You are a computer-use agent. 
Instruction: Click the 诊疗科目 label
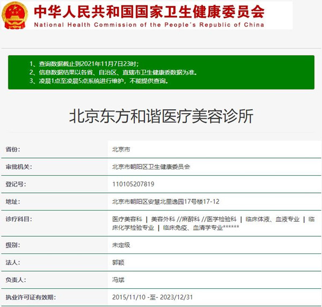19,219
